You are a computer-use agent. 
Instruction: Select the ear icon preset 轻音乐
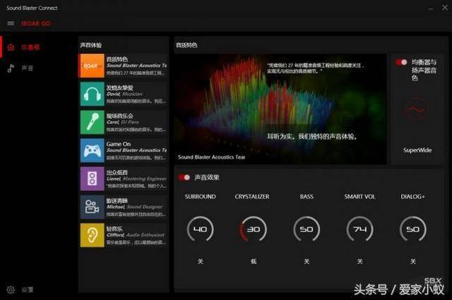92,235
